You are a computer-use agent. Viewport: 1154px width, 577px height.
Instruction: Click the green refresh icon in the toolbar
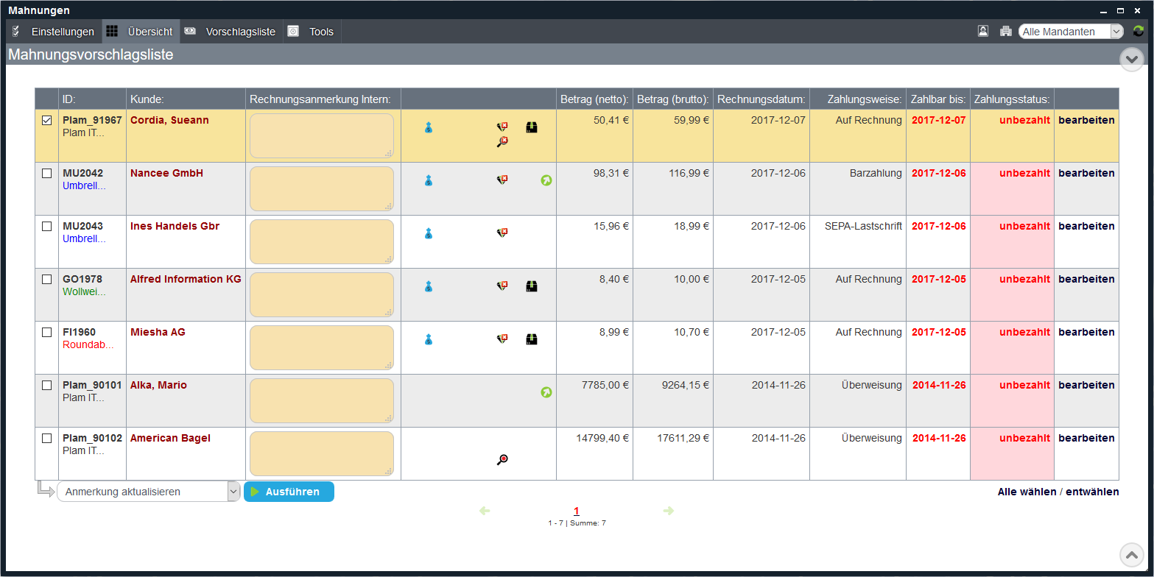click(1139, 31)
